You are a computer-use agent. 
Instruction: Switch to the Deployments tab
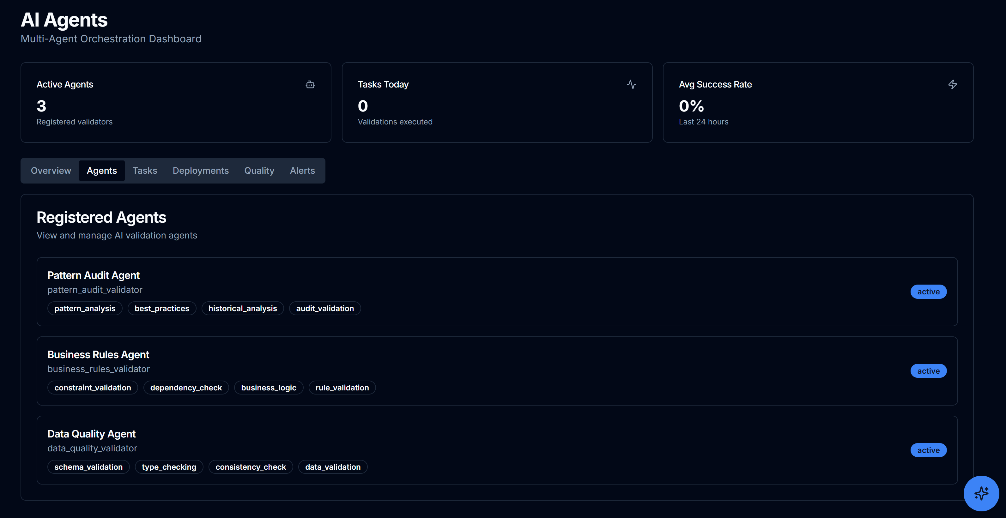(200, 170)
